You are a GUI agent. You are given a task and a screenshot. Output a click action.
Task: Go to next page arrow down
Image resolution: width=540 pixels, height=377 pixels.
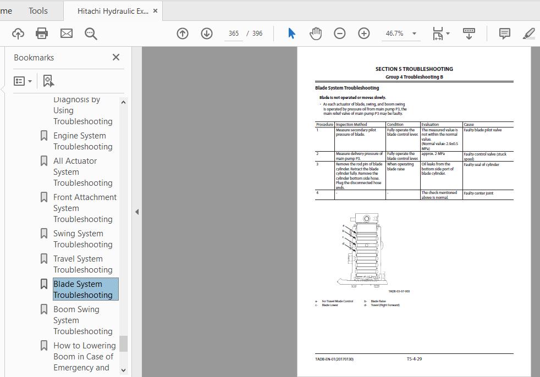coord(207,34)
